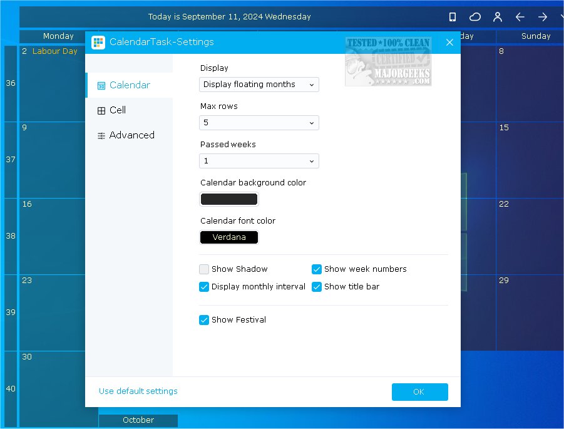Click Monday September 9 in the calendar
564x429 pixels.
53,160
